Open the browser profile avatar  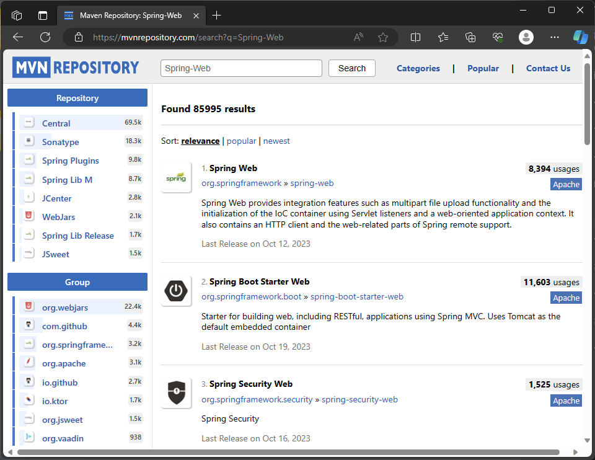click(x=526, y=37)
